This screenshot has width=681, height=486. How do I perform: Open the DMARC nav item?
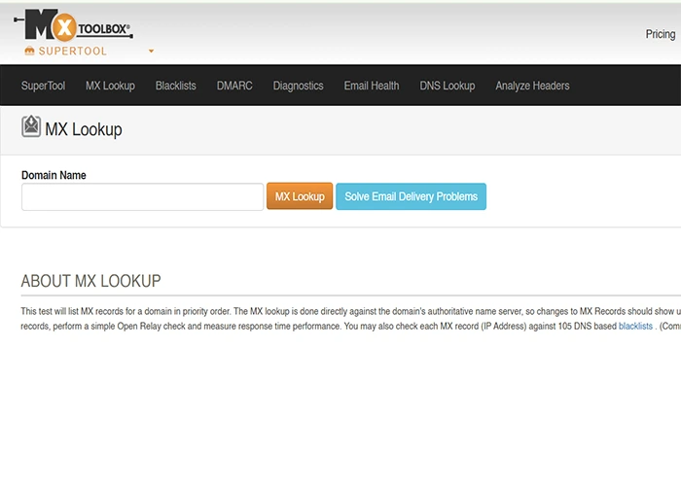click(234, 86)
